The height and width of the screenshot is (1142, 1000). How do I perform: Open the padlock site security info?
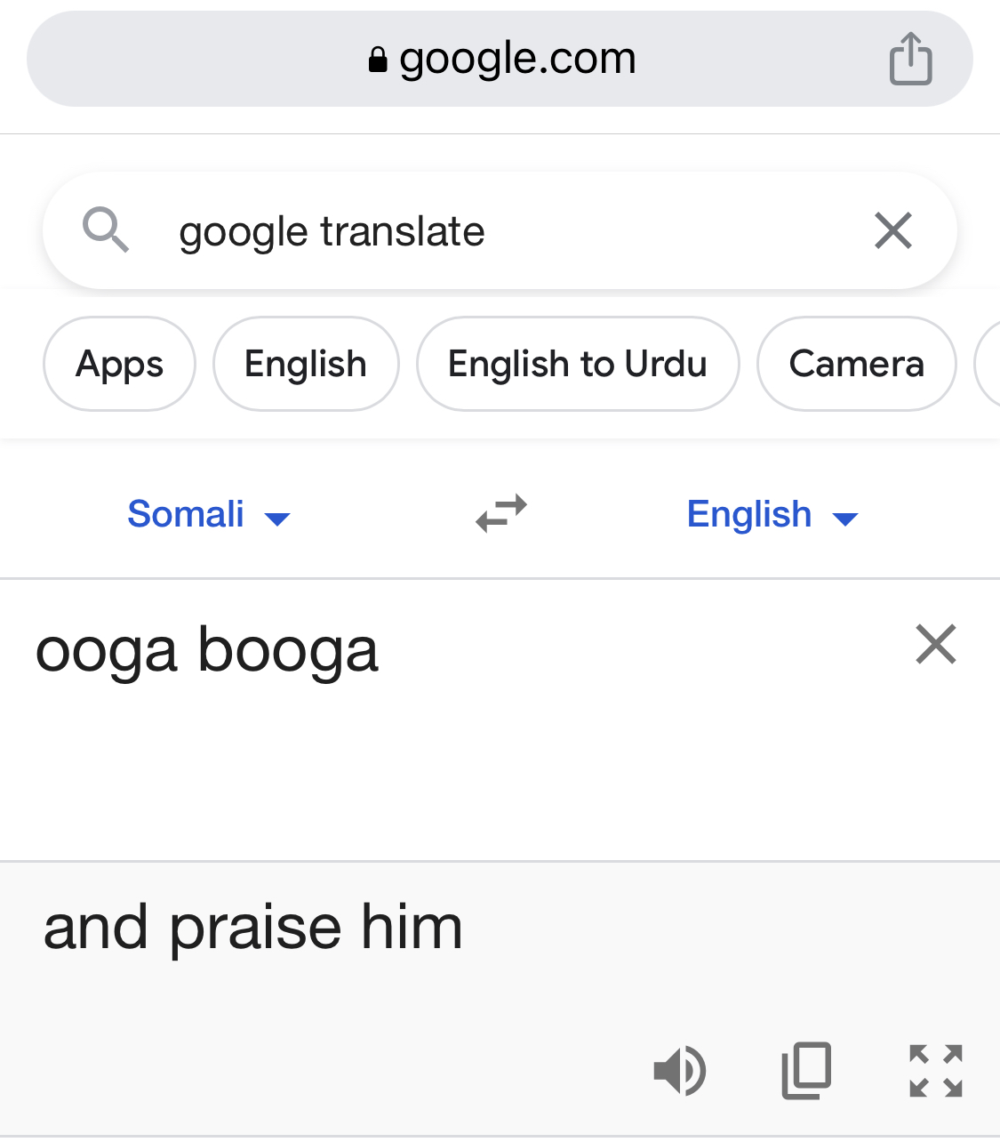tap(378, 60)
